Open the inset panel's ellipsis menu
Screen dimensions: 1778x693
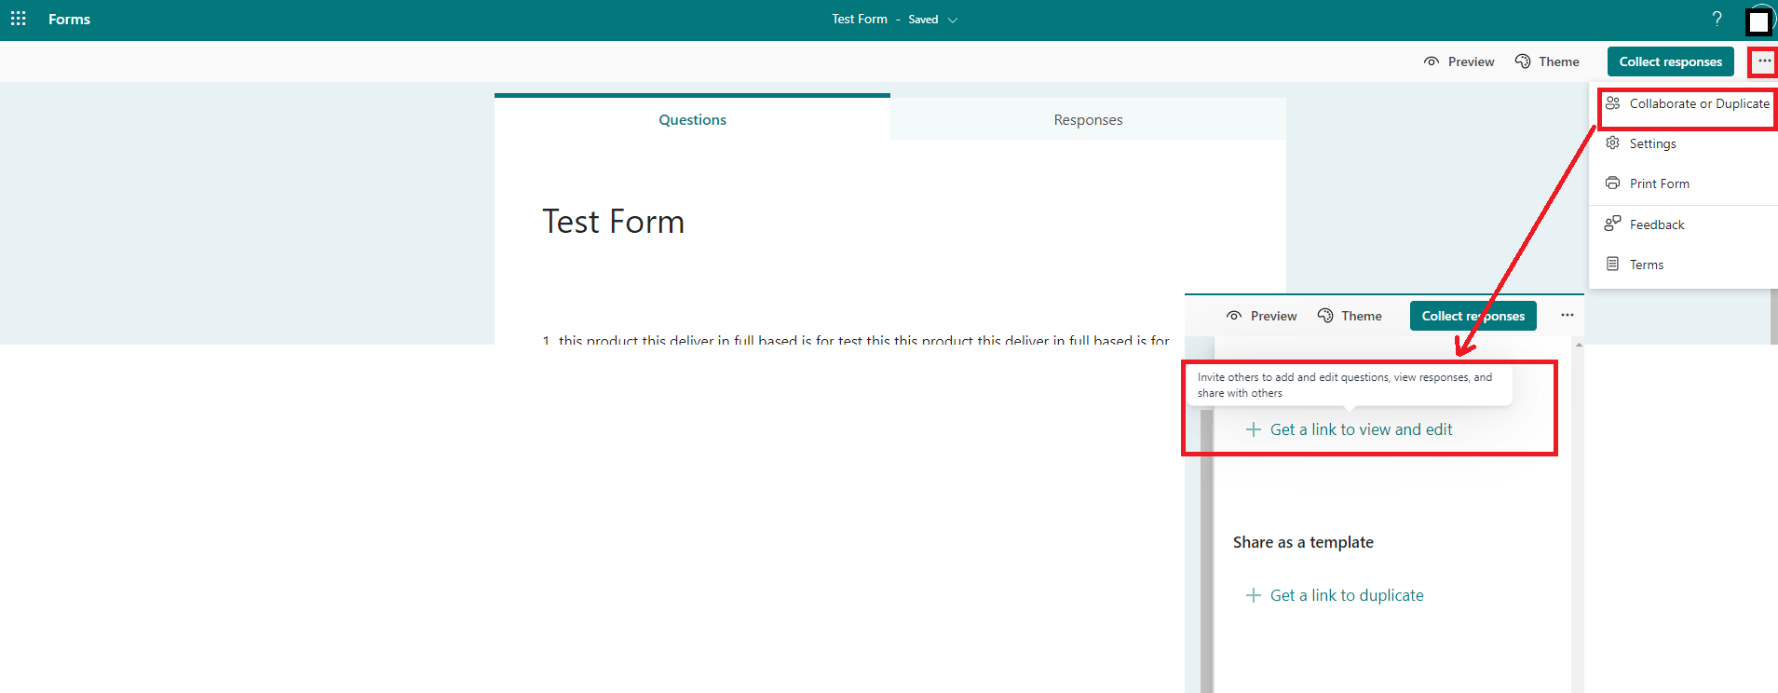[1568, 315]
